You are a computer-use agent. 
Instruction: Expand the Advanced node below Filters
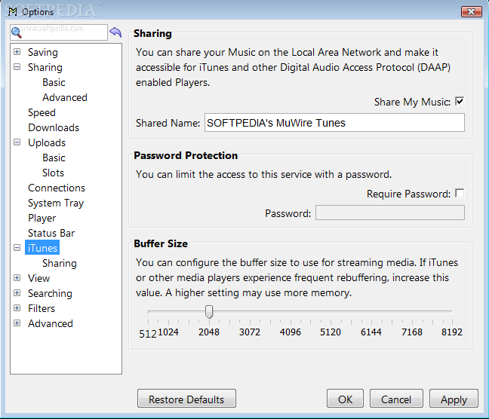coord(17,323)
